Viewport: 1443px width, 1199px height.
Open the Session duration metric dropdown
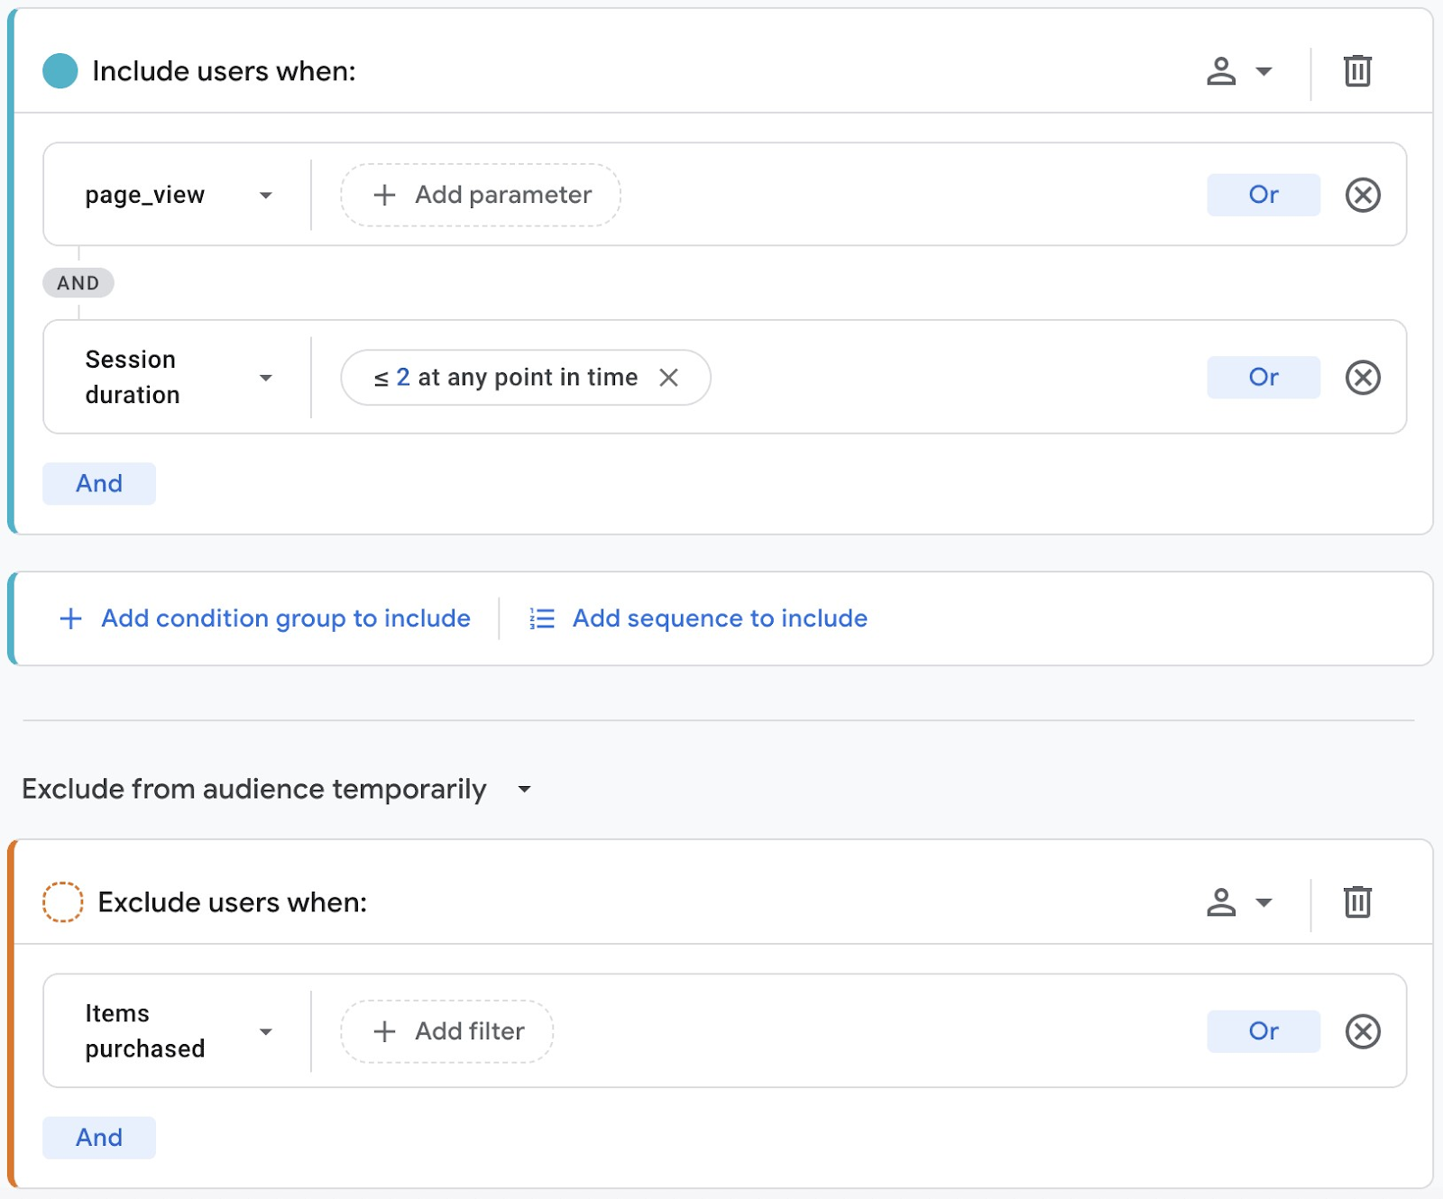tap(265, 377)
